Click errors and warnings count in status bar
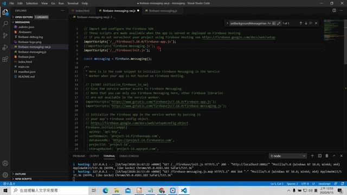 9,184
